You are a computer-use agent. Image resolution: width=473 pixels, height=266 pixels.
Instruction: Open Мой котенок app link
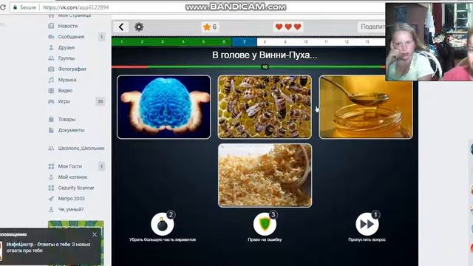click(x=72, y=177)
